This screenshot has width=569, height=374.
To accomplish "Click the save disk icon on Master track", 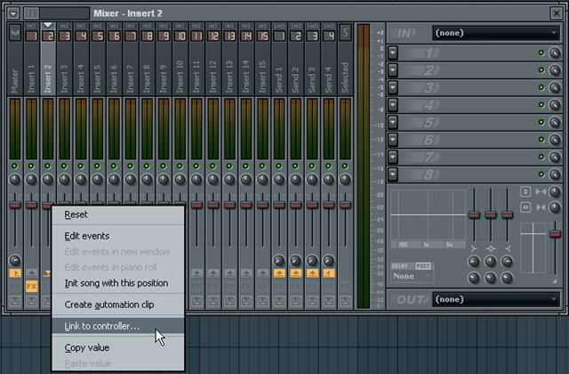I will click(x=15, y=302).
